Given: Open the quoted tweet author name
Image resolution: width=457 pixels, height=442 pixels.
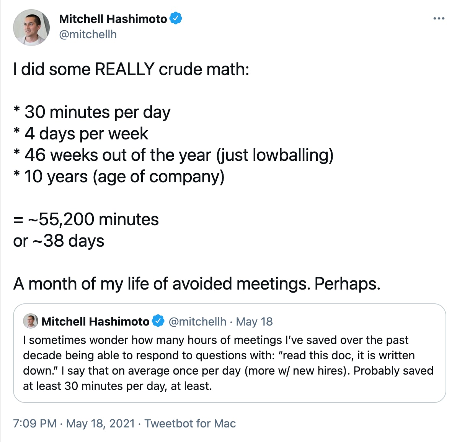Looking at the screenshot, I should pyautogui.click(x=95, y=321).
